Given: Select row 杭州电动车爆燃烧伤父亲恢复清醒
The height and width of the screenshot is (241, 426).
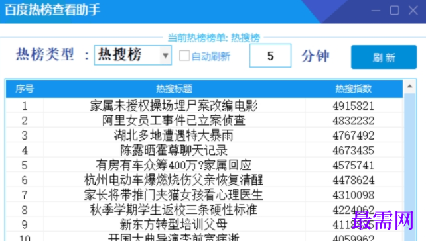Looking at the screenshot, I should point(204,180).
